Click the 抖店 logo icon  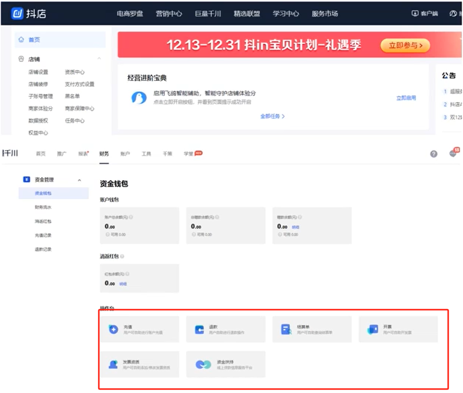click(x=17, y=13)
